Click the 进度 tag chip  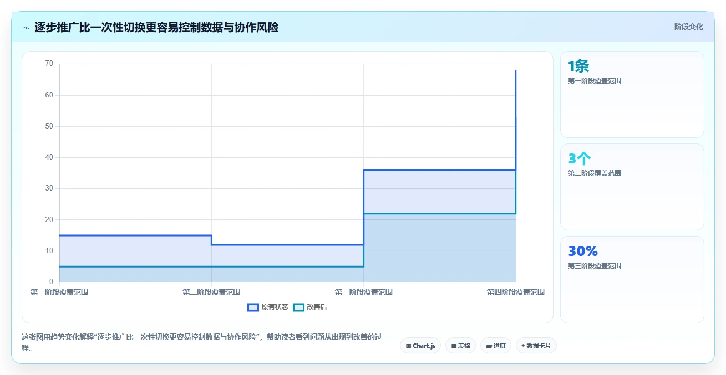click(x=495, y=346)
